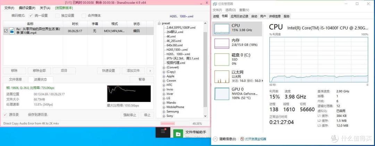
Task: Click the 强制停止 button
Action: point(130,115)
